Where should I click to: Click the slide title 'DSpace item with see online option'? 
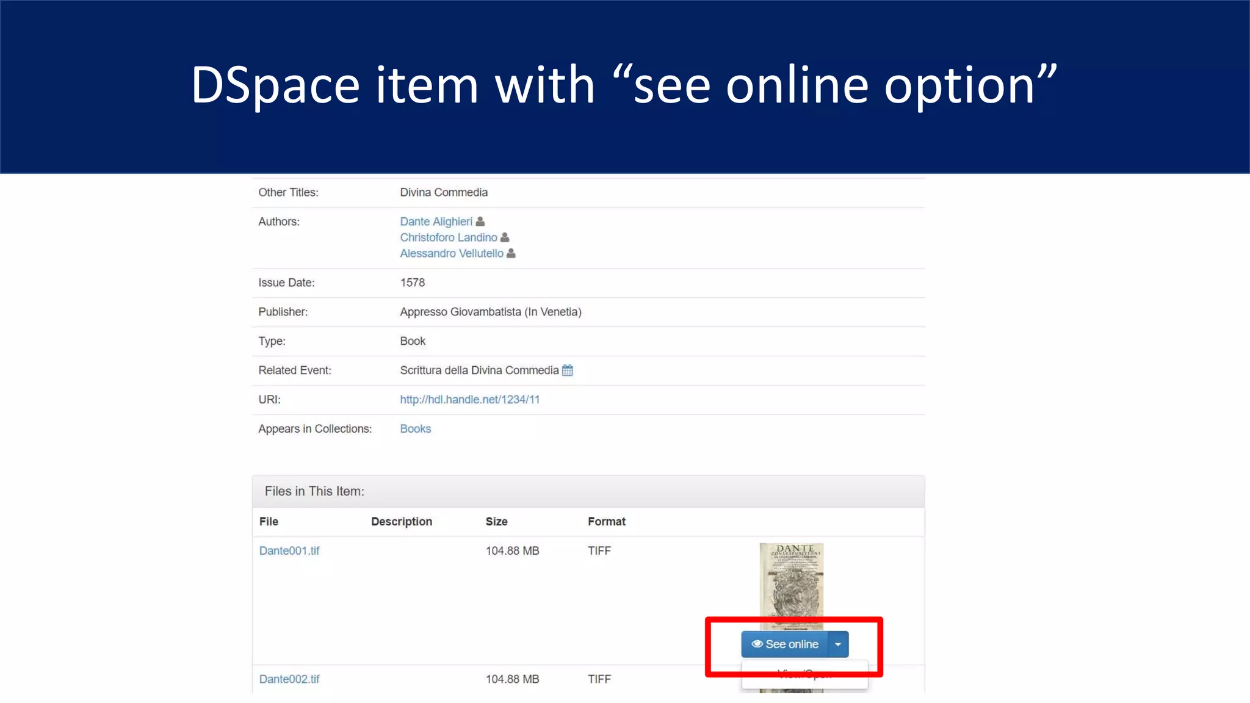coord(624,85)
